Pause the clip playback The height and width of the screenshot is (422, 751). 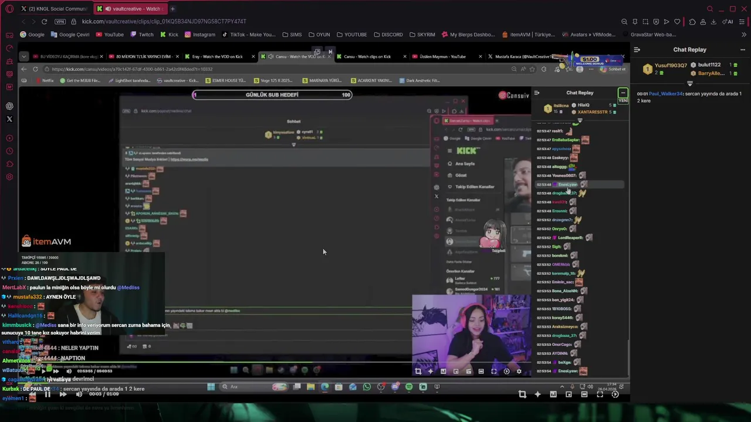47,394
